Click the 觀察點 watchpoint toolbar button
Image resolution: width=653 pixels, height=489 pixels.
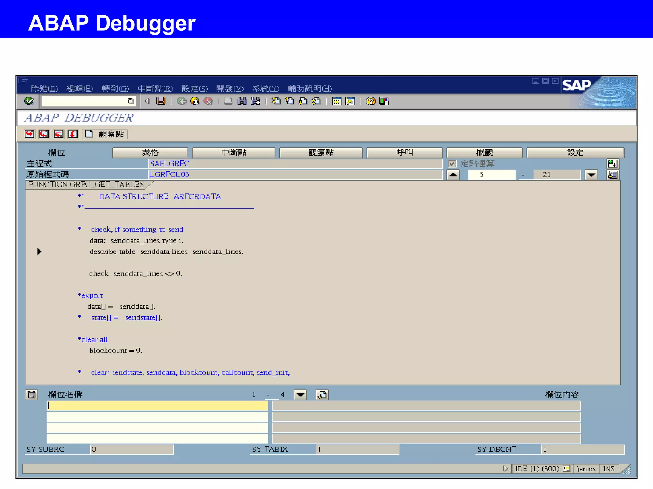click(x=105, y=134)
